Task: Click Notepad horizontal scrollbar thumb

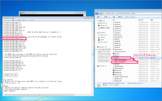Action: pyautogui.click(x=40, y=95)
